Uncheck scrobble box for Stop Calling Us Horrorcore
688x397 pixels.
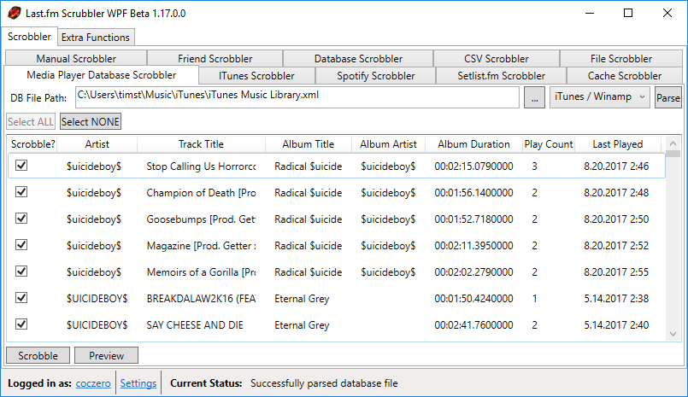pos(21,166)
